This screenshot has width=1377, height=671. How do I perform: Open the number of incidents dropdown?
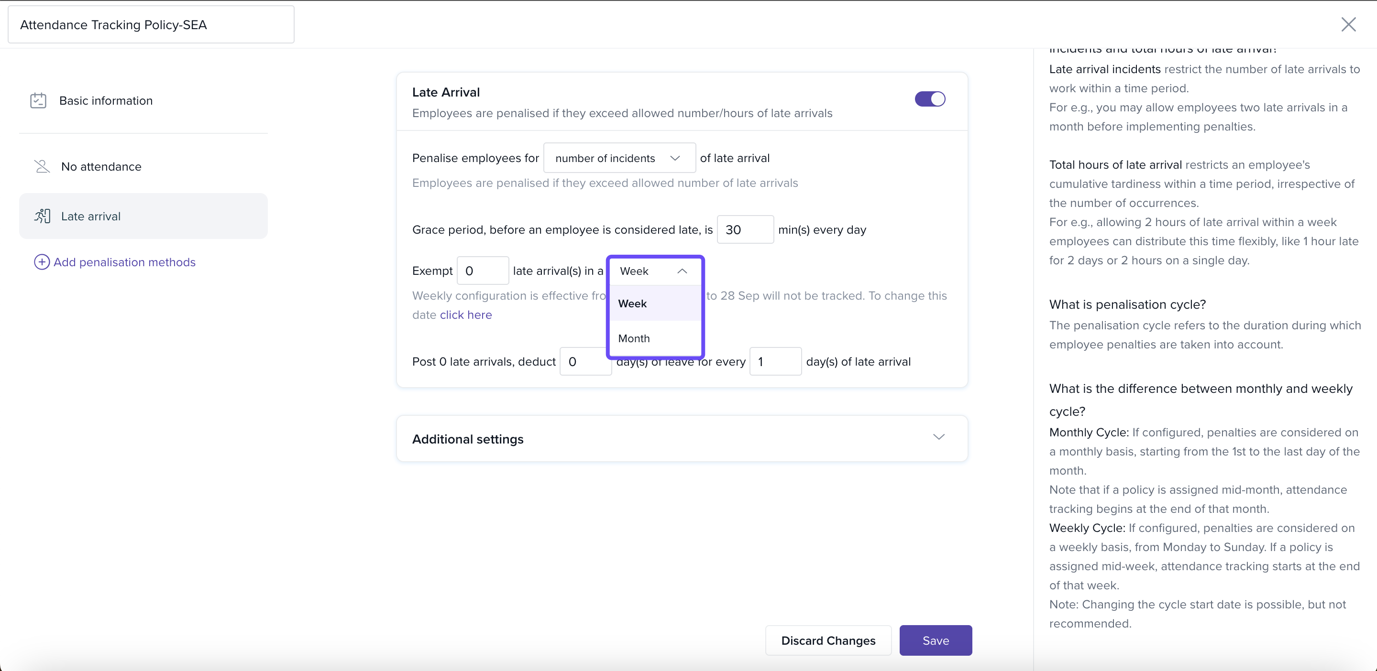(x=619, y=158)
